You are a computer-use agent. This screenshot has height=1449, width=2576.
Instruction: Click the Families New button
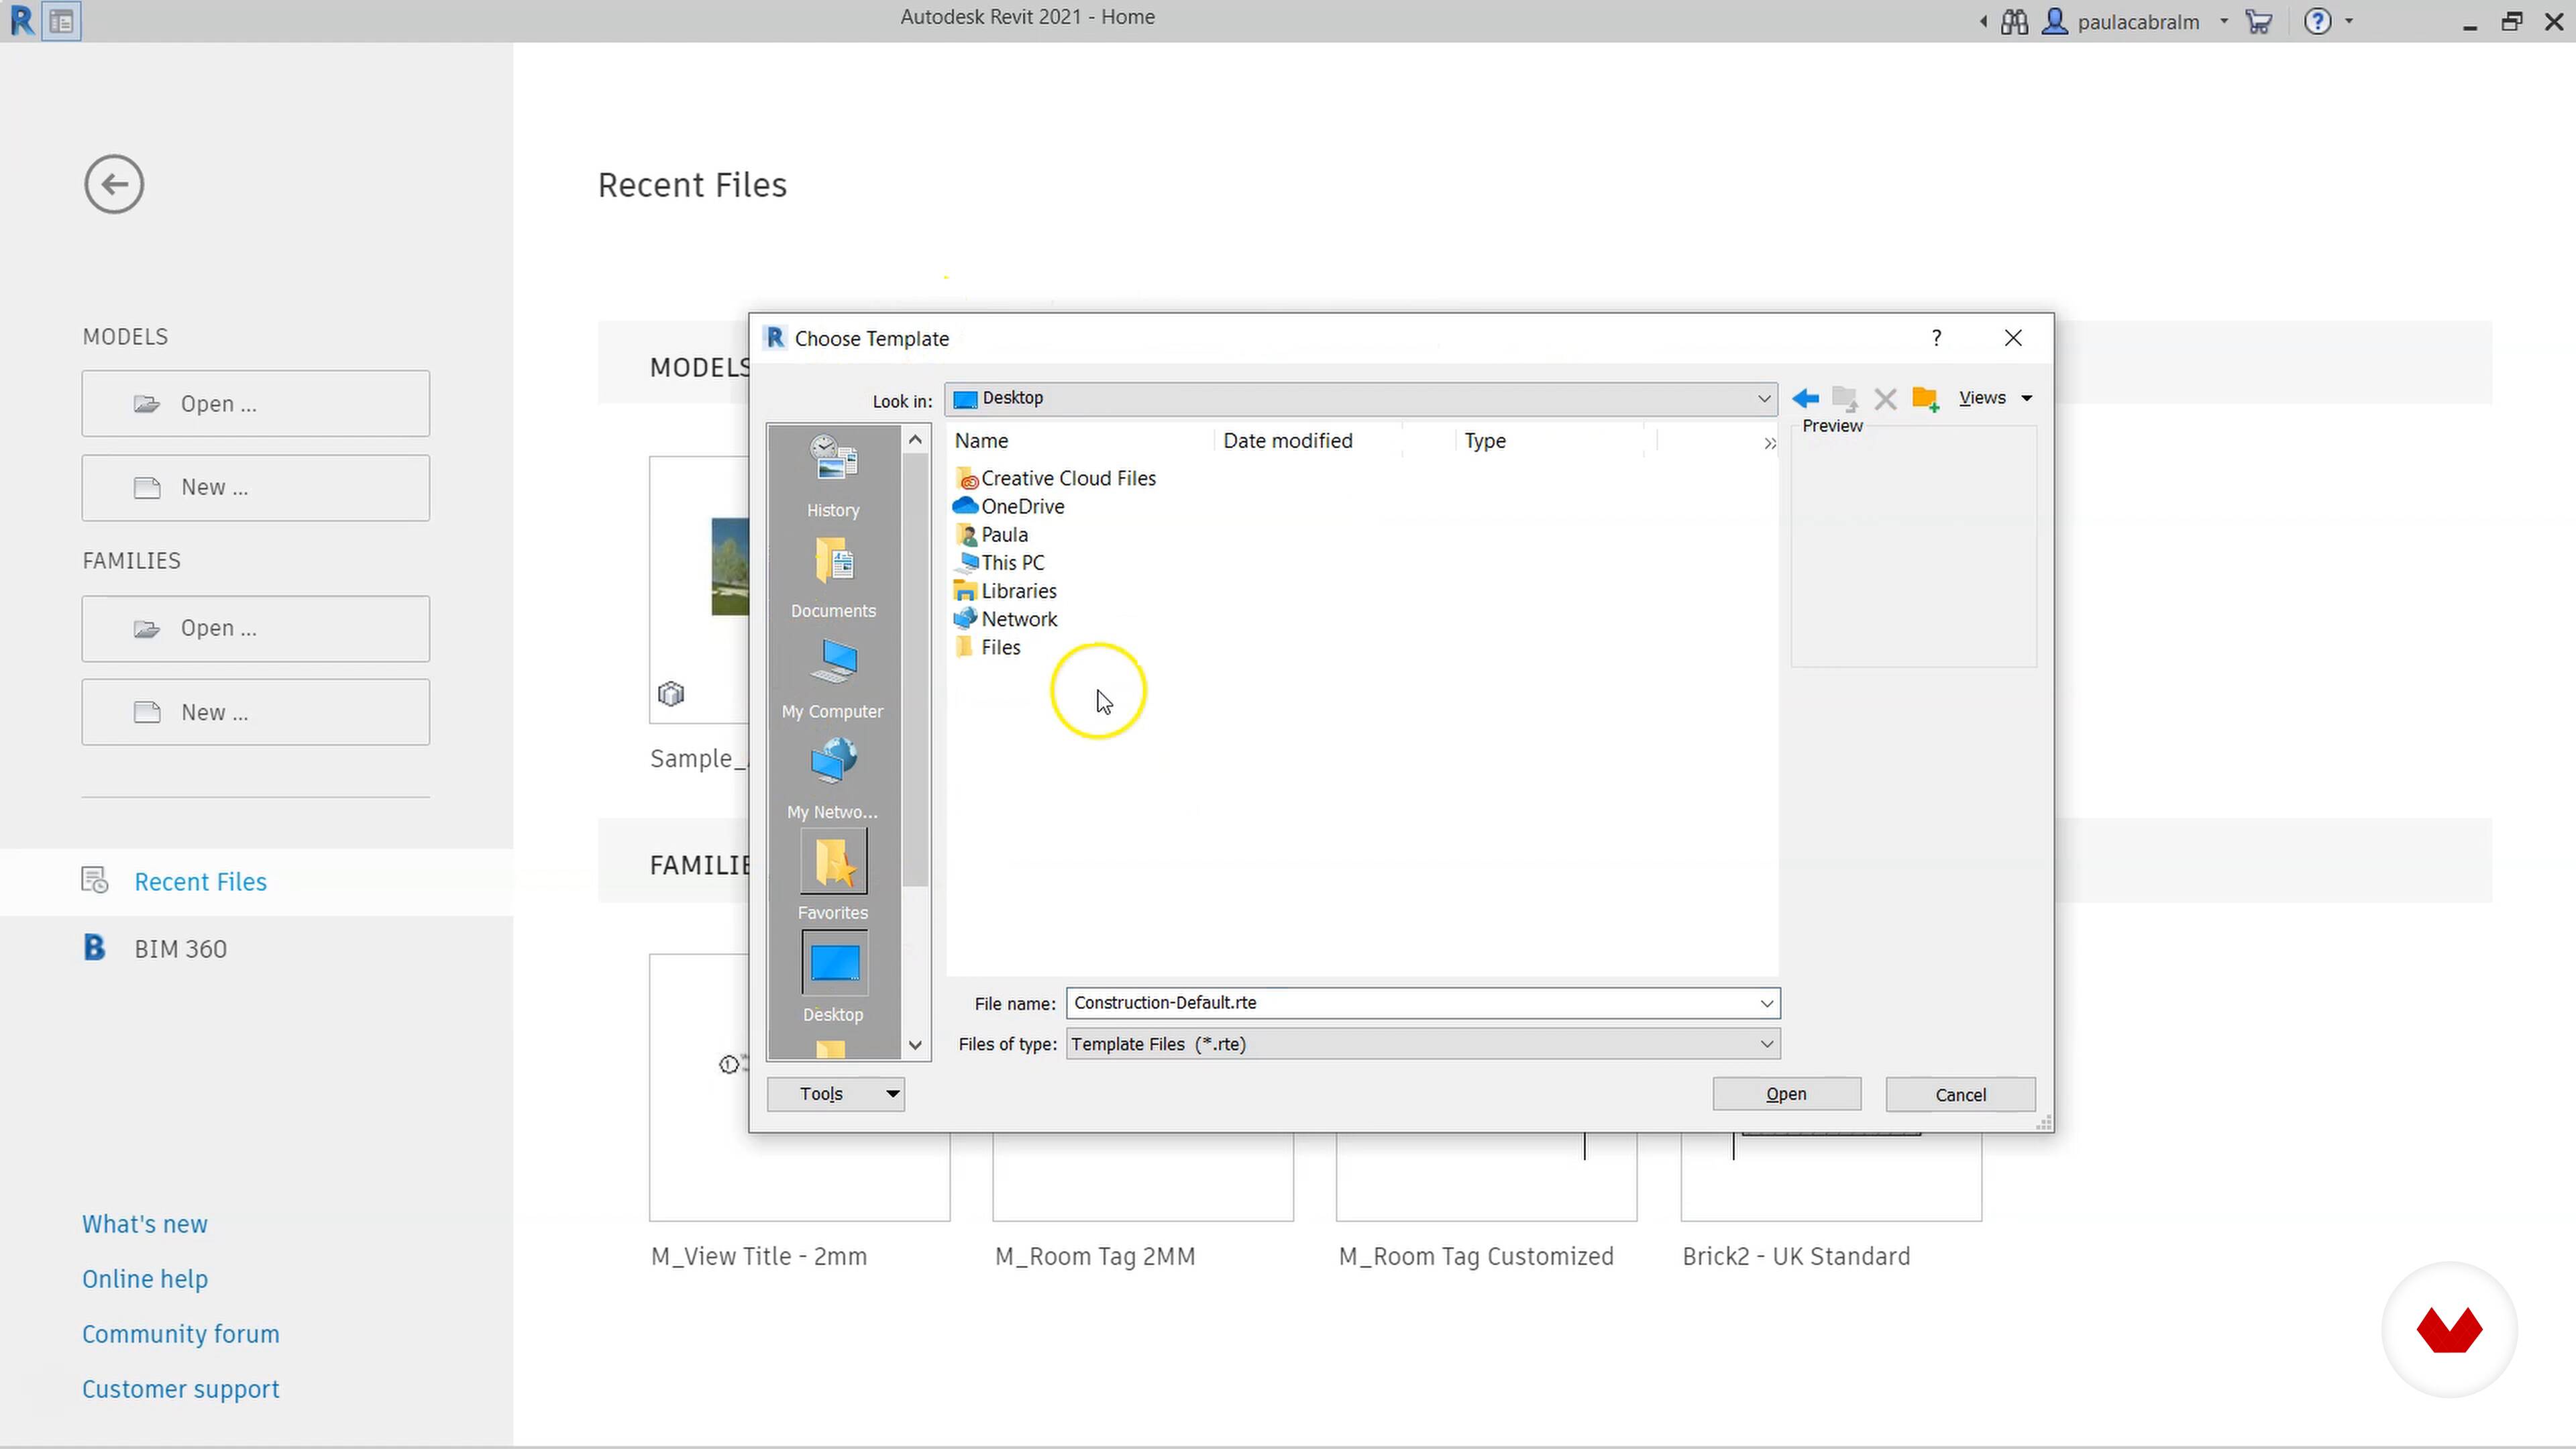point(256,712)
